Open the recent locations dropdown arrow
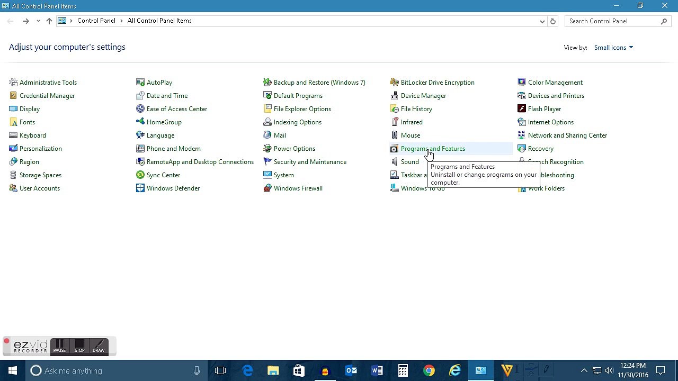This screenshot has height=381, width=678. tap(38, 21)
